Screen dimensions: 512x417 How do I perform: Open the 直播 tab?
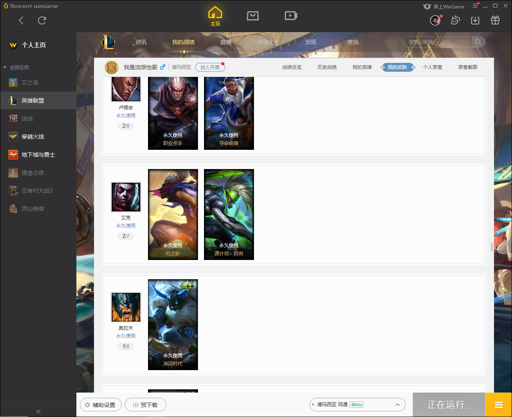[x=226, y=42]
